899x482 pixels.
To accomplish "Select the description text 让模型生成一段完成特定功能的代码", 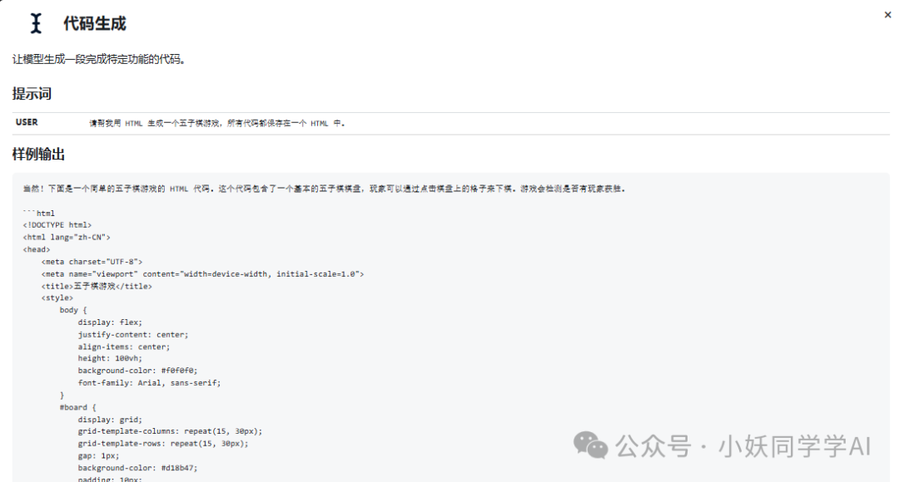I will click(98, 59).
